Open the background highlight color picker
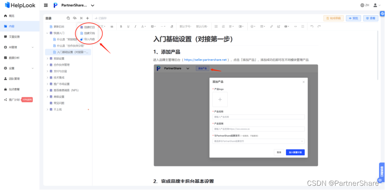The image size is (385, 190). [x=153, y=27]
